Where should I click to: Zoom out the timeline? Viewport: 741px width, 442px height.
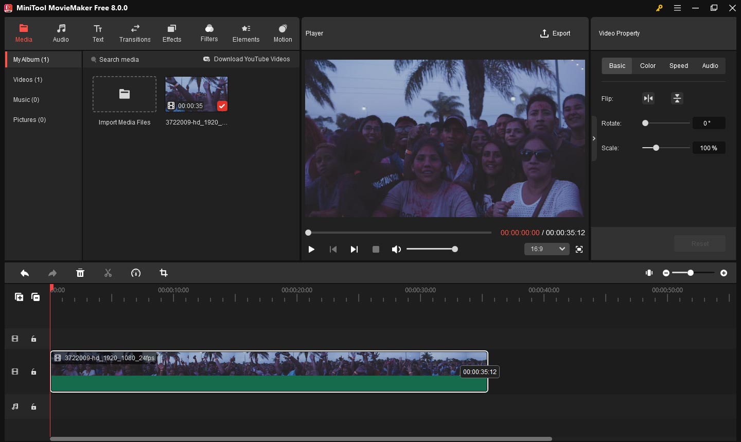(x=666, y=273)
